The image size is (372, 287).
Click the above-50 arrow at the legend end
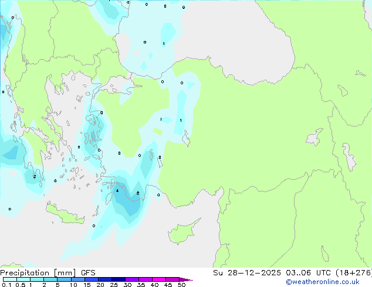click(x=186, y=279)
